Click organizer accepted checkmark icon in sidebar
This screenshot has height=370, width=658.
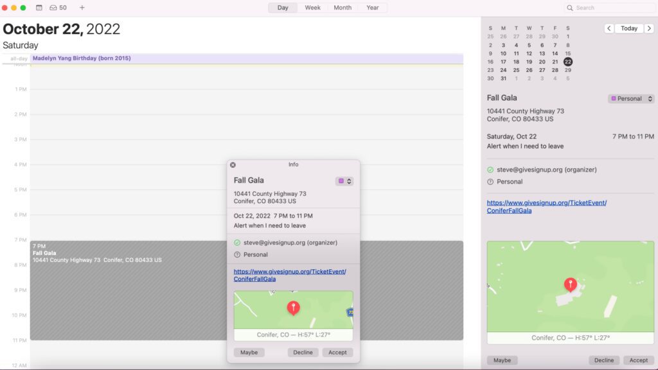pyautogui.click(x=490, y=170)
